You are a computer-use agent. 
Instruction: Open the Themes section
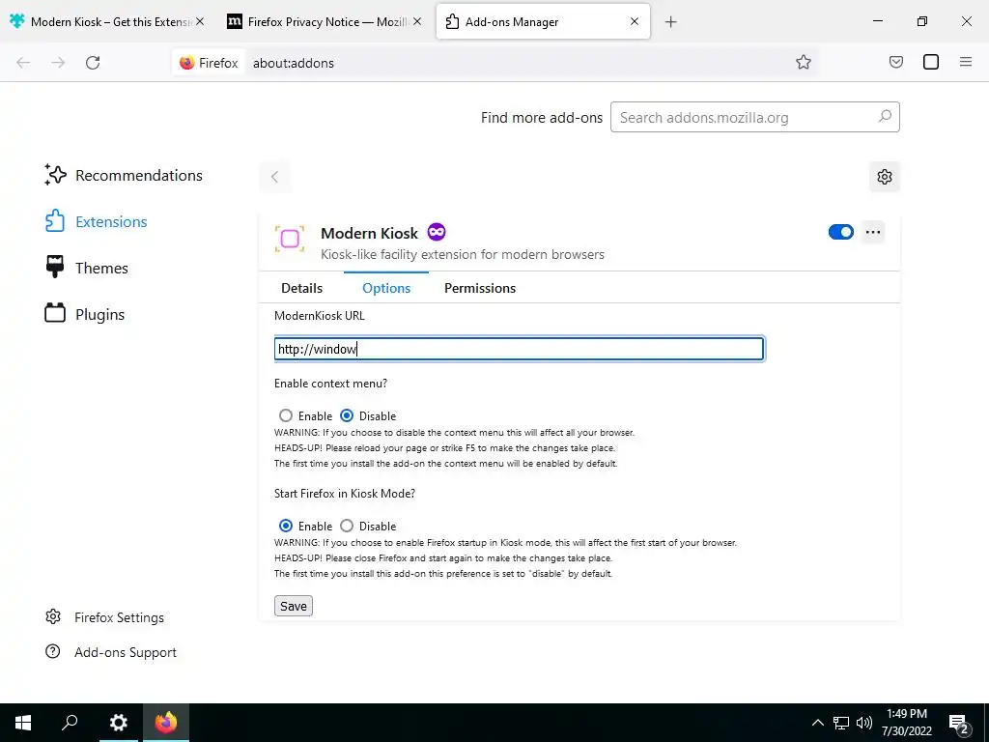pyautogui.click(x=86, y=269)
